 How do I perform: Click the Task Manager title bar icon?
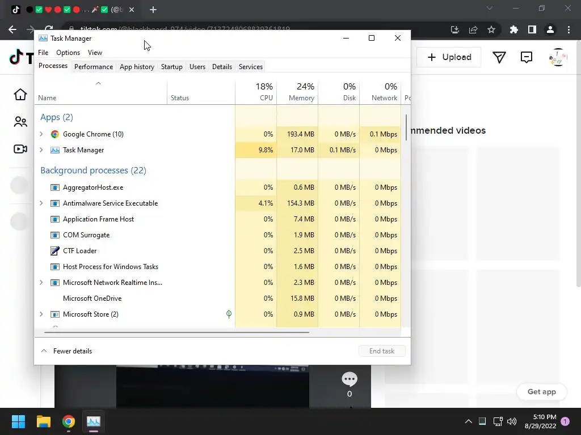(43, 38)
